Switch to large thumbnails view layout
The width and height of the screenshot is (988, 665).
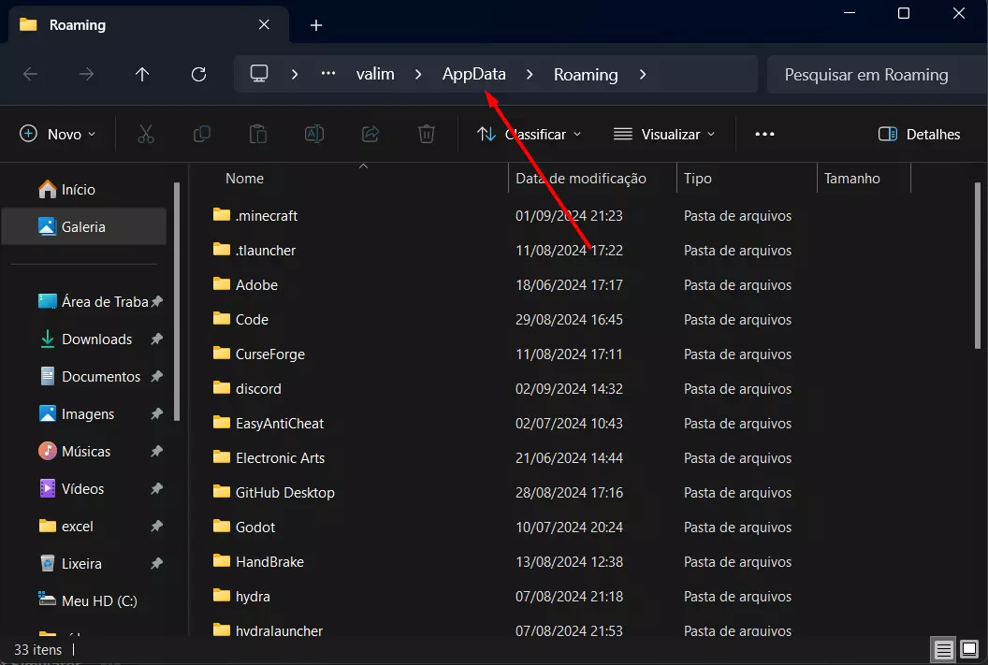[970, 649]
